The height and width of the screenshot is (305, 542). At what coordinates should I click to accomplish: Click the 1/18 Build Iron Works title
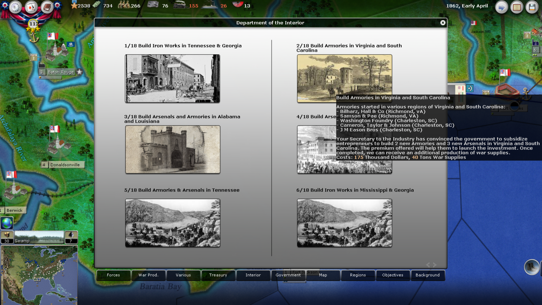pos(183,46)
